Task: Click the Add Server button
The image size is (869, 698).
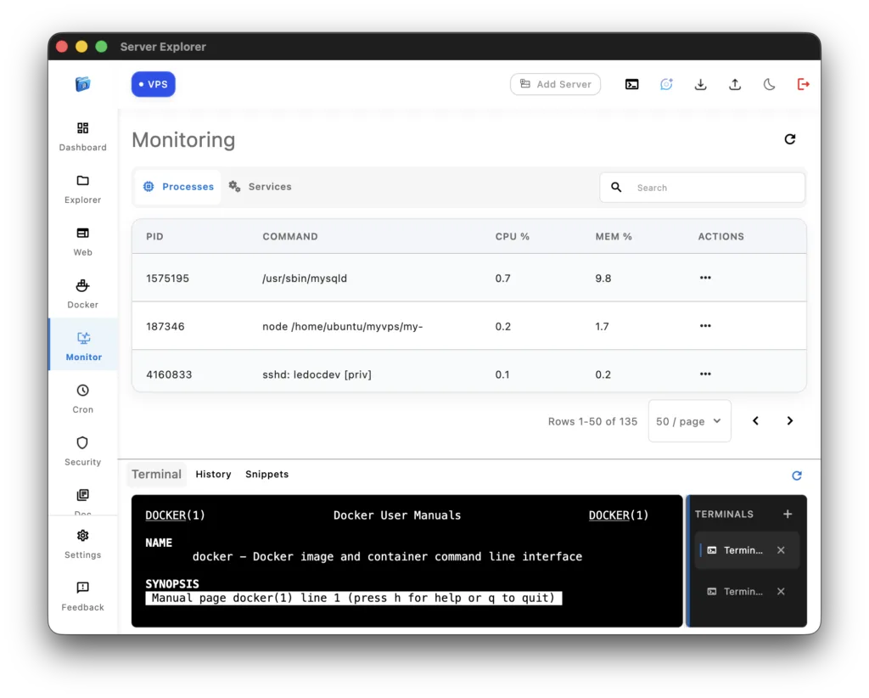Action: (x=555, y=84)
